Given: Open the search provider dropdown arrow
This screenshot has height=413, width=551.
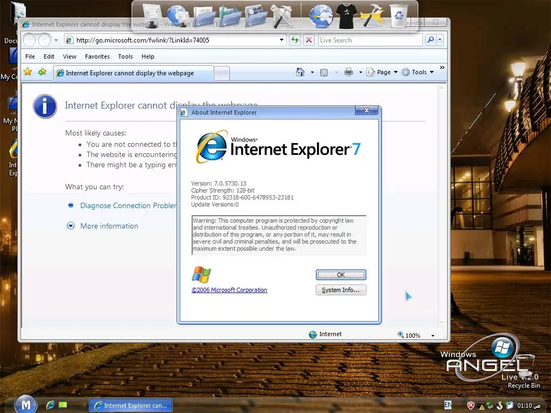Looking at the screenshot, I should tap(440, 40).
